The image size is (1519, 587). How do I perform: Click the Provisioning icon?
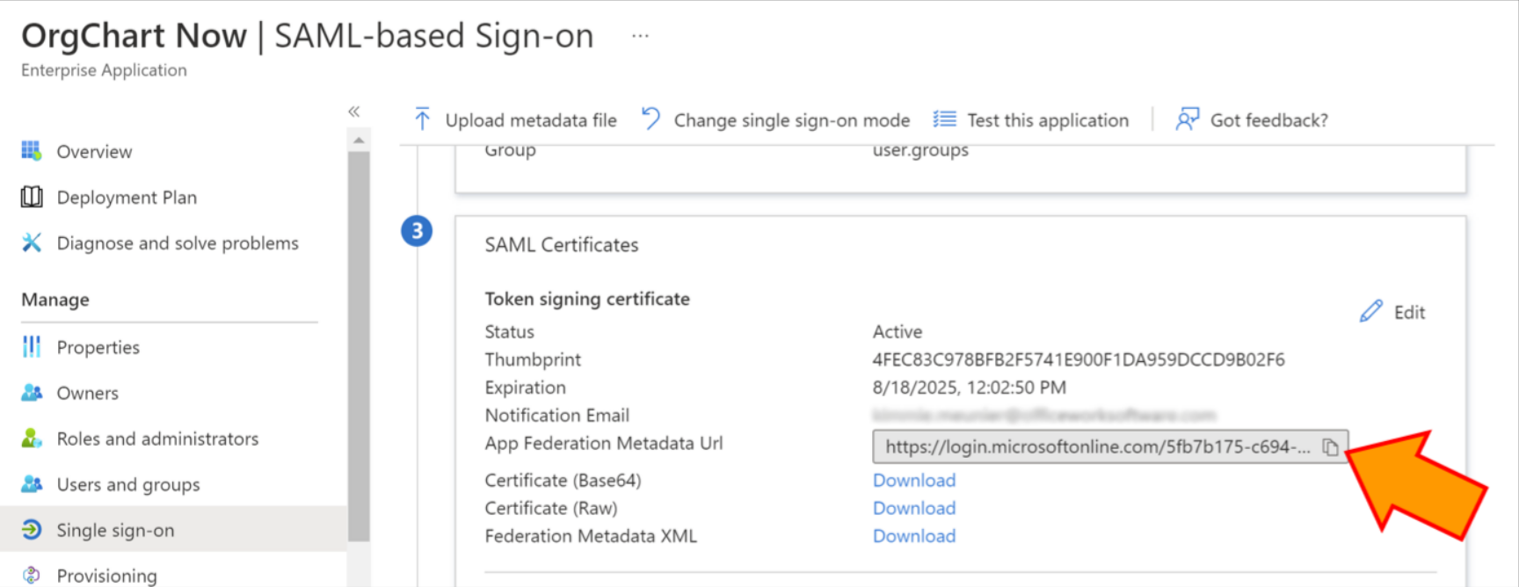(32, 575)
